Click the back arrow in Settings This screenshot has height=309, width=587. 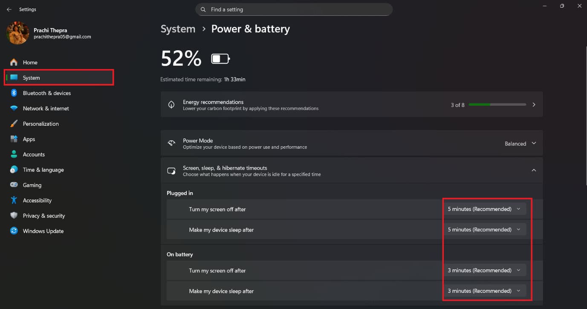9,9
